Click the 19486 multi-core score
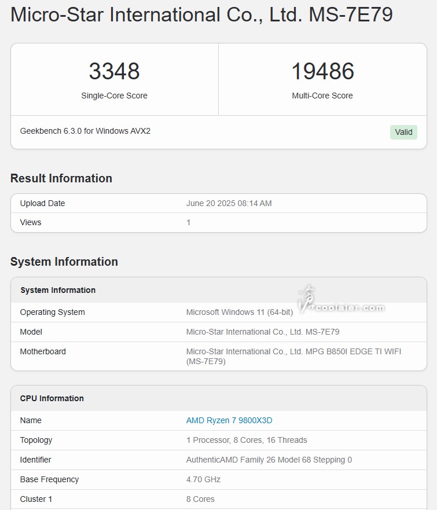The height and width of the screenshot is (510, 437). pyautogui.click(x=322, y=71)
